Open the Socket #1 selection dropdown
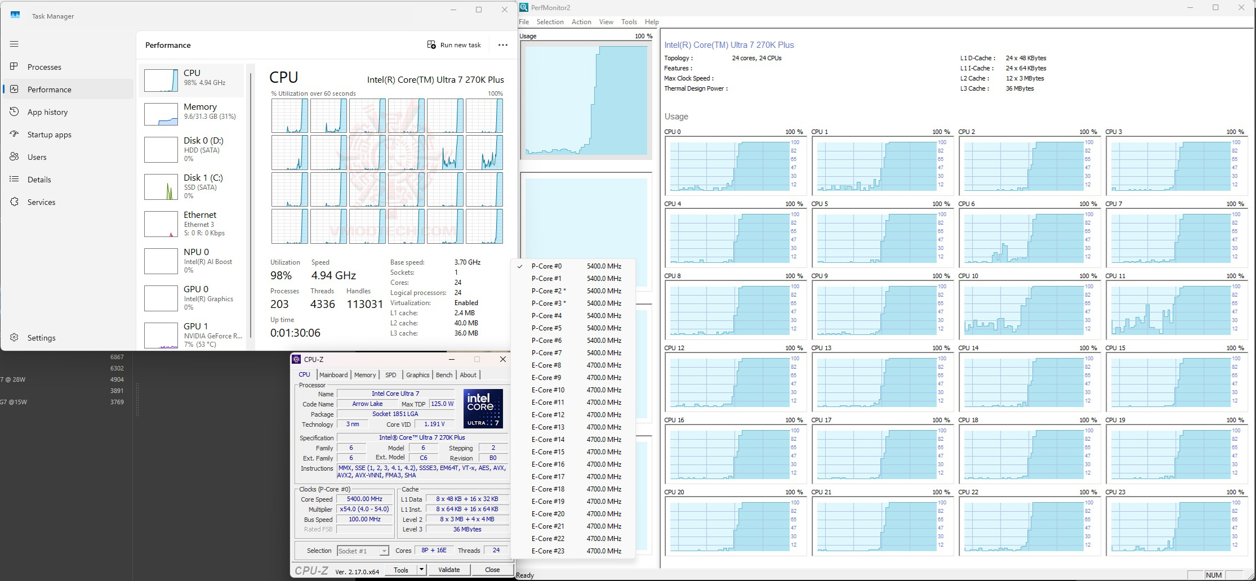Viewport: 1256px width, 581px height. [363, 551]
